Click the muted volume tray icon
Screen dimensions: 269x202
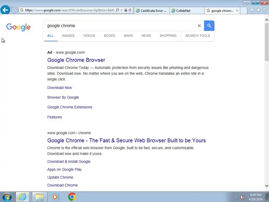[242, 197]
